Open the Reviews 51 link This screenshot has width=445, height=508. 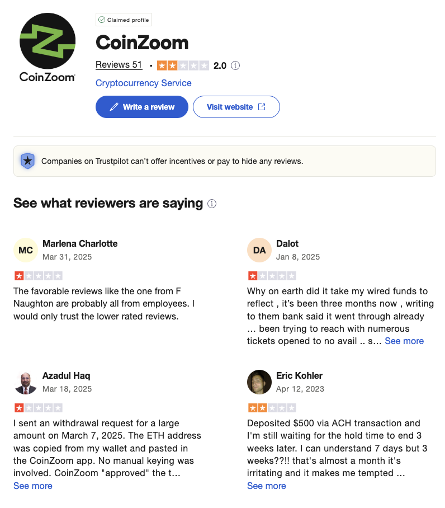click(x=119, y=65)
